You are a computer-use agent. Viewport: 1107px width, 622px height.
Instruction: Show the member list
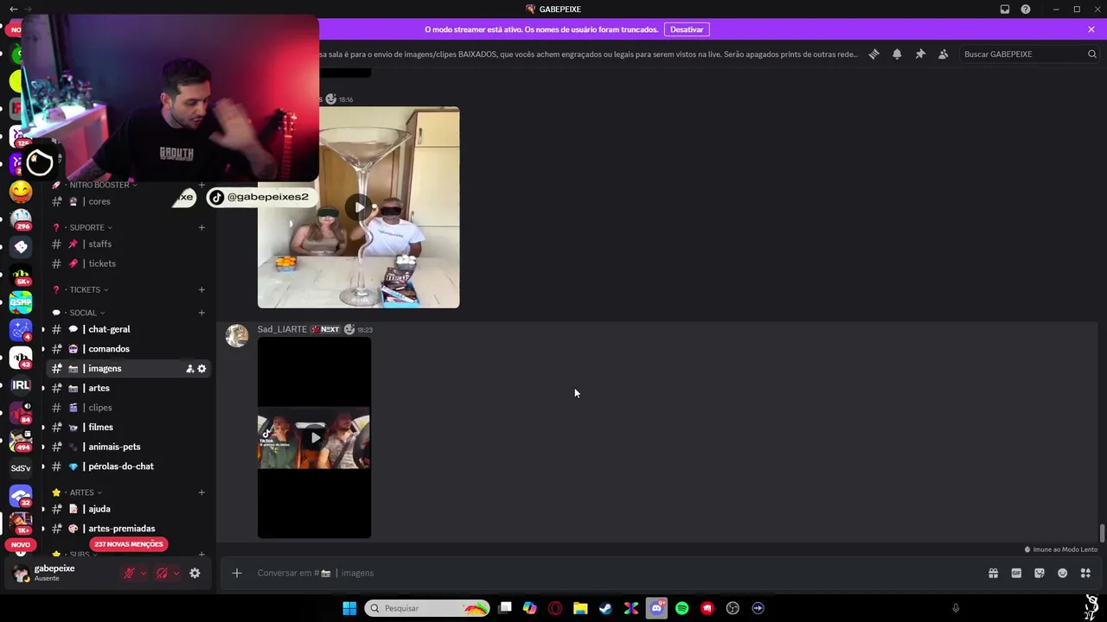(x=944, y=54)
